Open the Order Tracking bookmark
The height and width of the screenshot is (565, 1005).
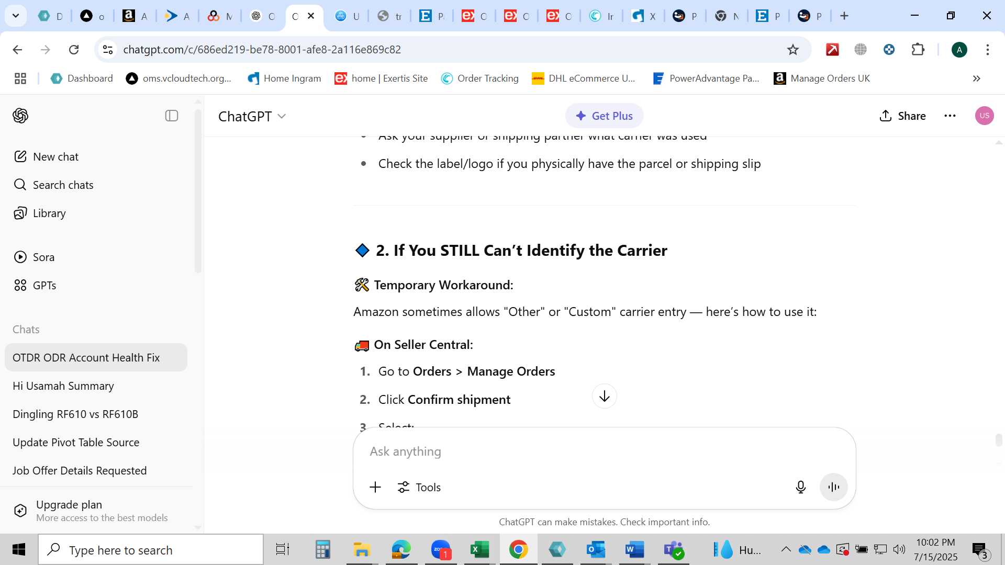(480, 78)
